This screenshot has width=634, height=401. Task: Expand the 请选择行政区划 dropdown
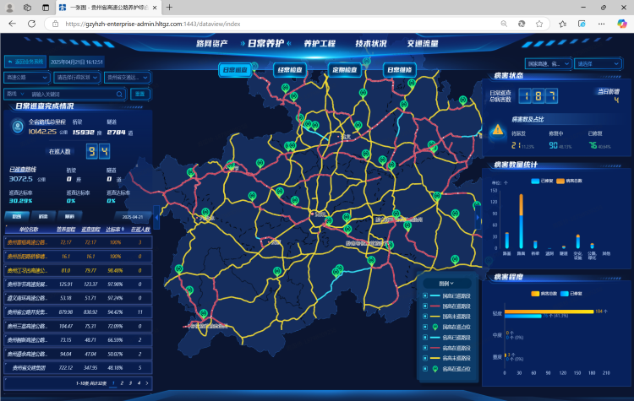click(x=76, y=78)
